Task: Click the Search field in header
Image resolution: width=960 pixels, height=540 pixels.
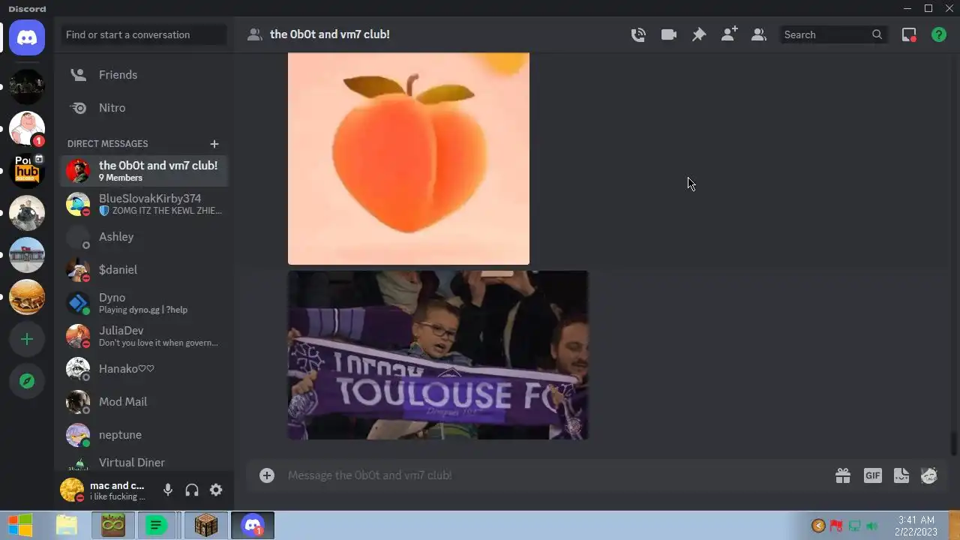Action: [x=832, y=34]
